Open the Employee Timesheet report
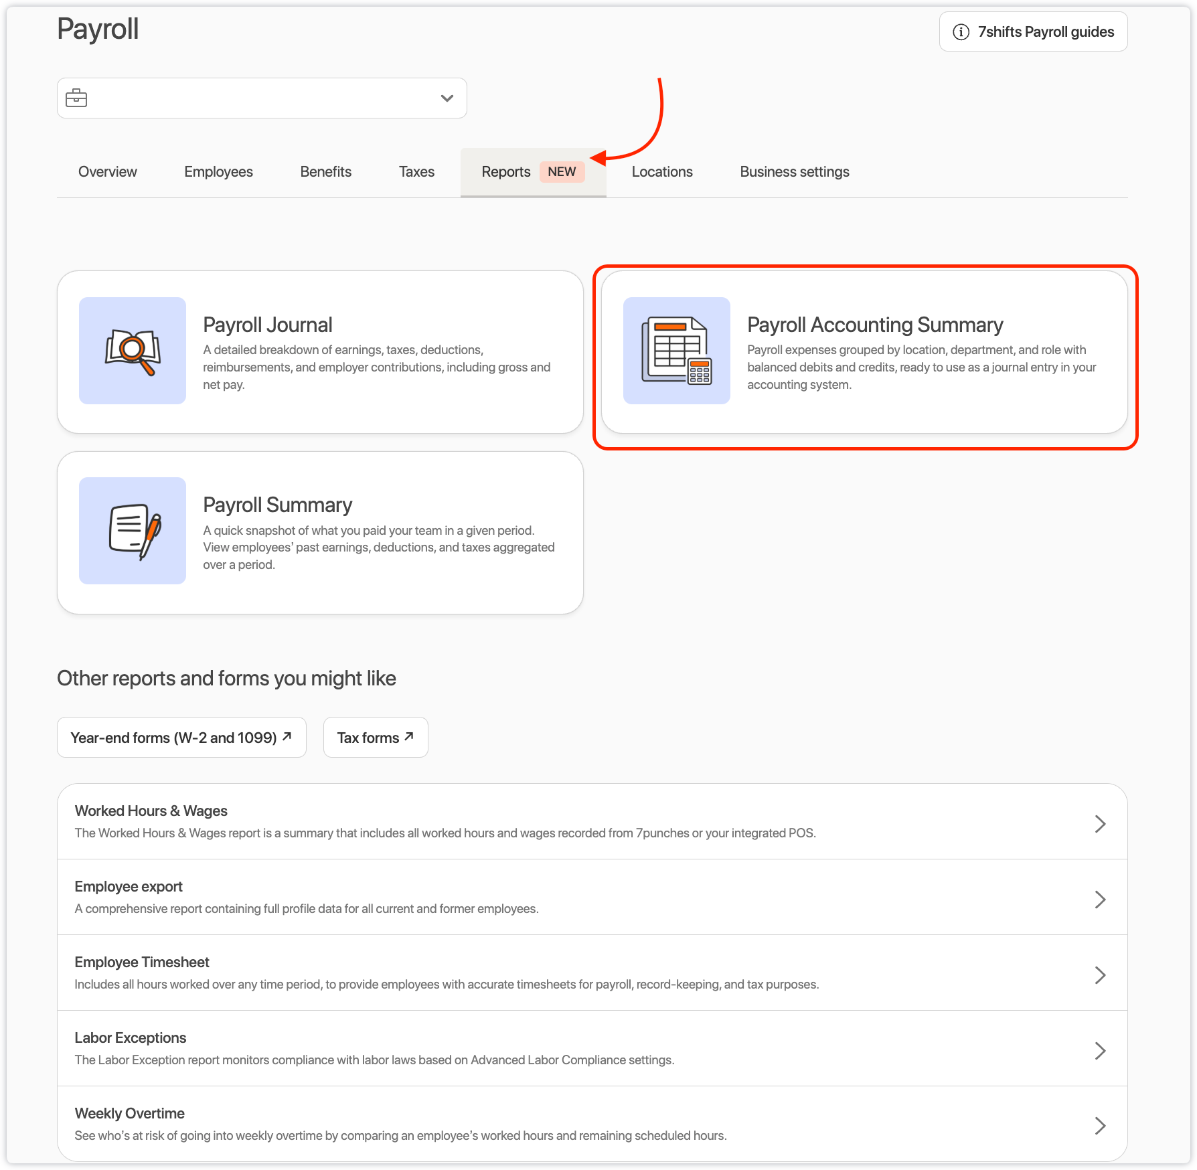Screen dimensions: 1197x1170 (142, 963)
